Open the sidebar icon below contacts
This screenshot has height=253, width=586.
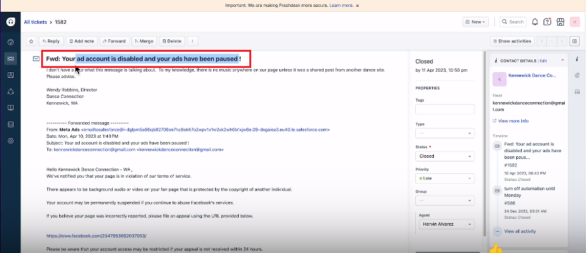click(x=11, y=92)
